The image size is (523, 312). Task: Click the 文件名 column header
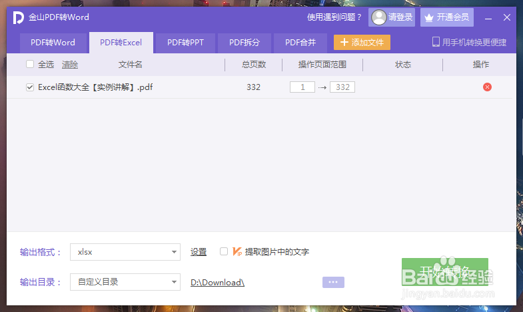tap(131, 65)
